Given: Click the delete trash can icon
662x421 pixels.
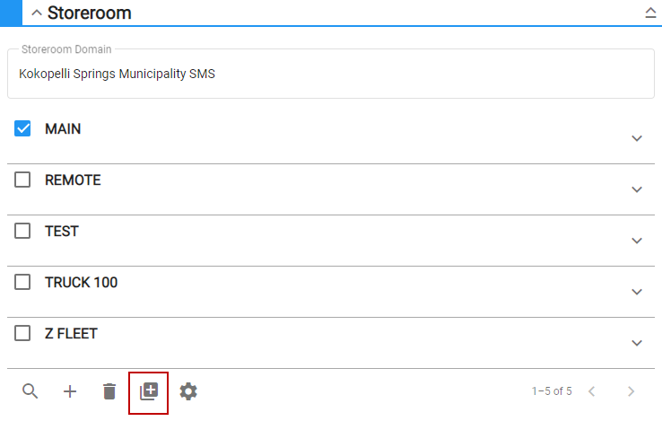Looking at the screenshot, I should coord(109,391).
